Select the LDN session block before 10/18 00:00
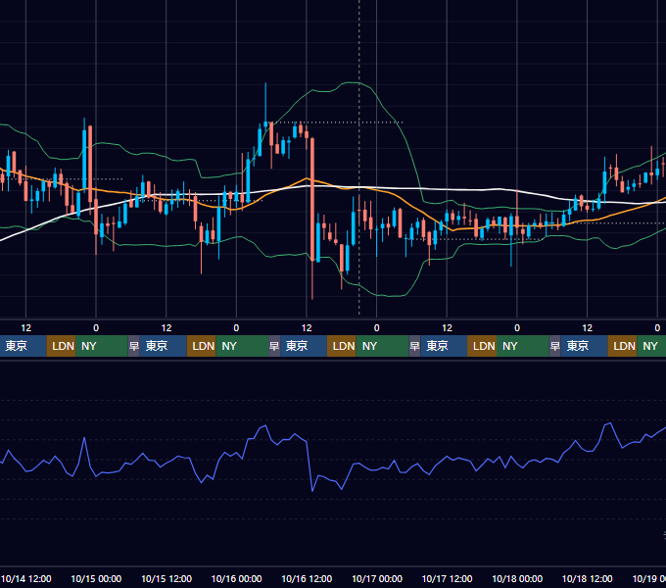The width and height of the screenshot is (666, 588). 482,346
